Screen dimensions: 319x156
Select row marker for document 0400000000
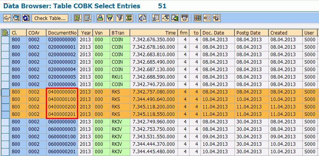point(6,92)
